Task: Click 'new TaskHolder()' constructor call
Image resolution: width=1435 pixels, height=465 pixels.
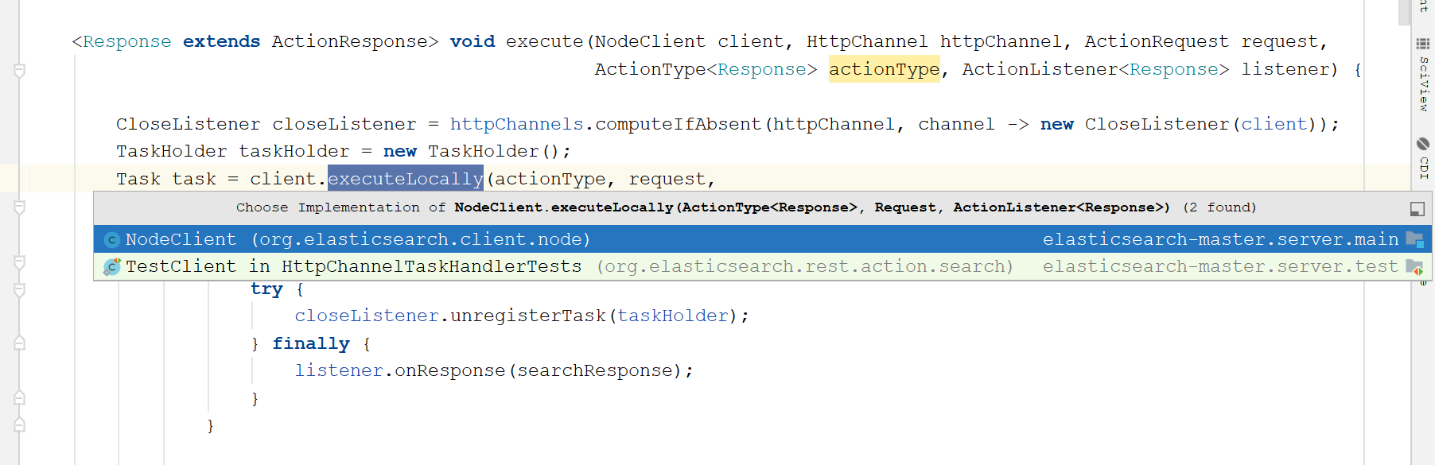Action: 472,151
